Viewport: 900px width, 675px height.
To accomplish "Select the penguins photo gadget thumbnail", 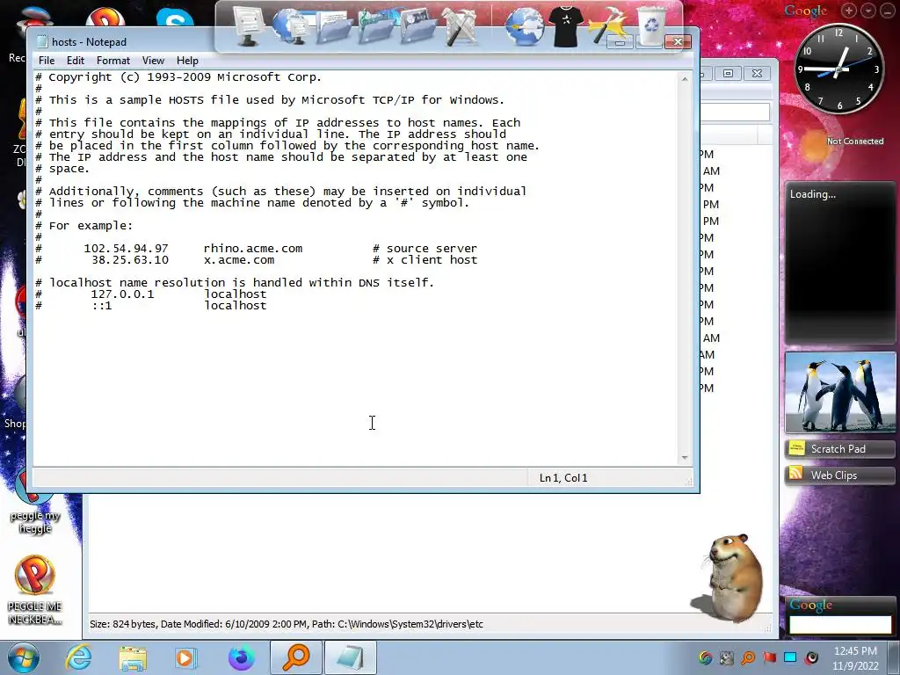I will [840, 393].
